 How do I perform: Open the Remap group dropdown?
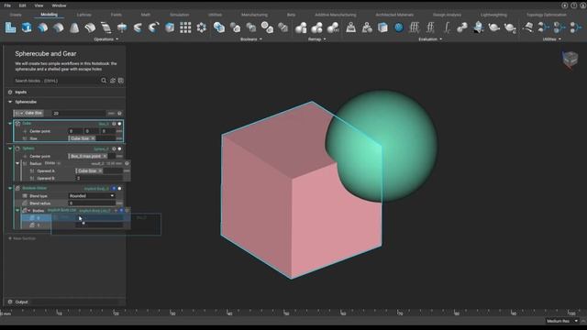tap(316, 39)
